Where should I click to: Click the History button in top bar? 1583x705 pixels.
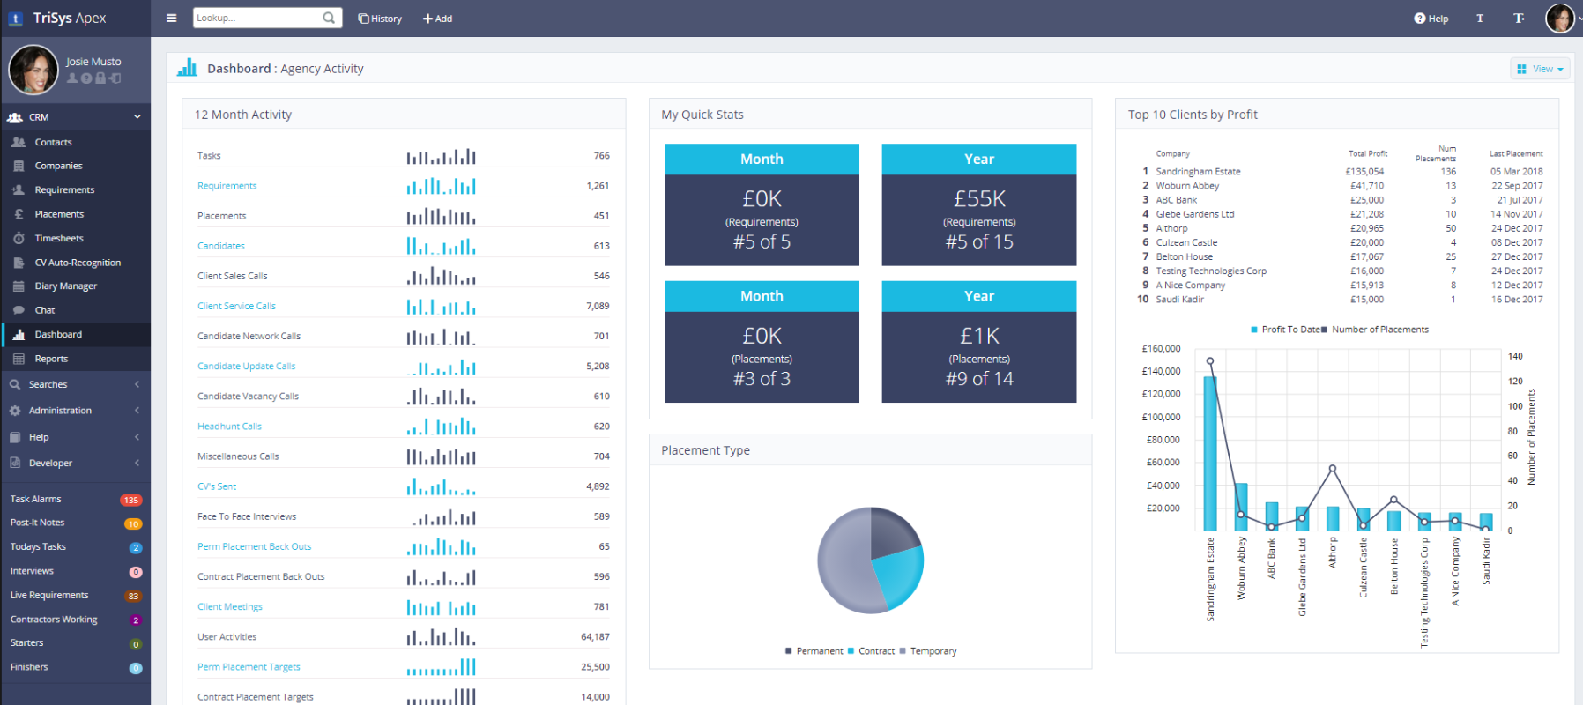click(x=380, y=19)
